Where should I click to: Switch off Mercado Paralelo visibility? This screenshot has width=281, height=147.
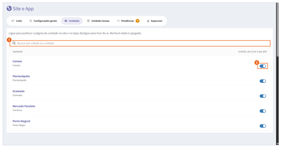coord(263,111)
